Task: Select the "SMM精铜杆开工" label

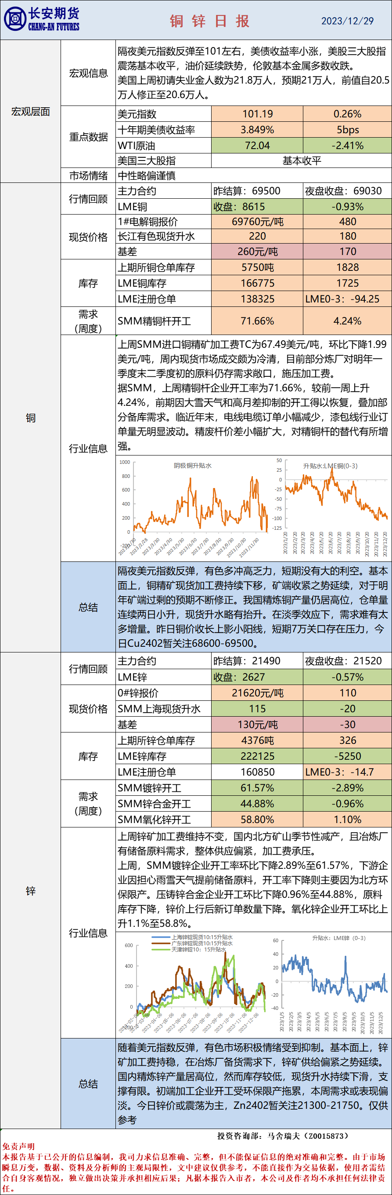Action: (164, 321)
